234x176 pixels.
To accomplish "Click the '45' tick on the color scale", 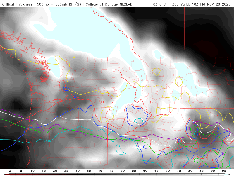I will click(111, 171).
